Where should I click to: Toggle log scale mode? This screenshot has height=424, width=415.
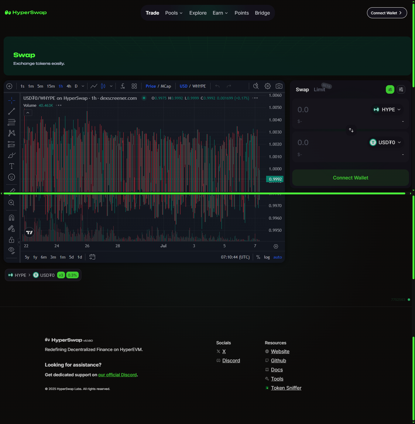(267, 257)
